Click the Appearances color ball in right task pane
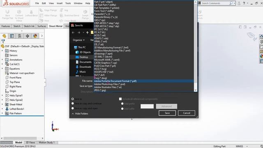 click(261, 56)
